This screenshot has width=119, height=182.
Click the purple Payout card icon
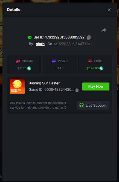point(54,61)
